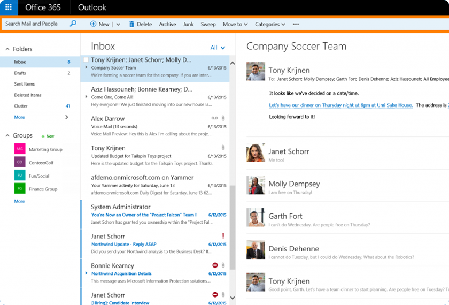Click Tony Krijnen's photo on top message
The image size is (449, 305).
tap(256, 71)
